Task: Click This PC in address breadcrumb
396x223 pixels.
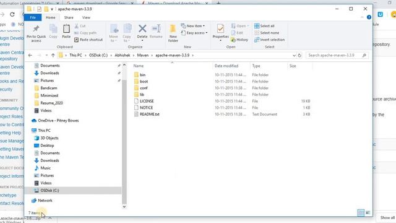Action: [75, 55]
